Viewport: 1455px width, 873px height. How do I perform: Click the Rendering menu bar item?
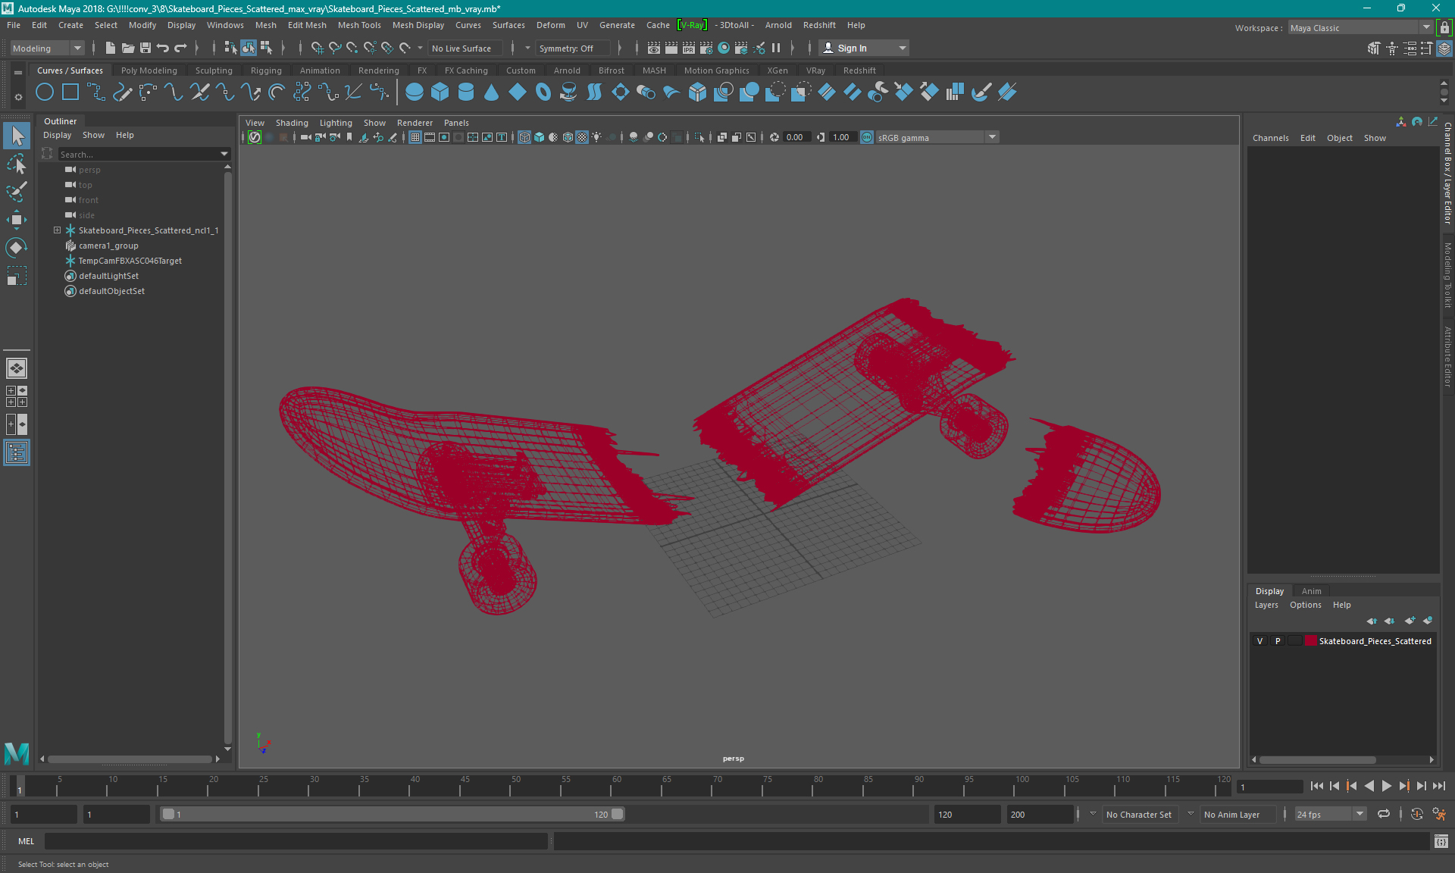point(378,70)
